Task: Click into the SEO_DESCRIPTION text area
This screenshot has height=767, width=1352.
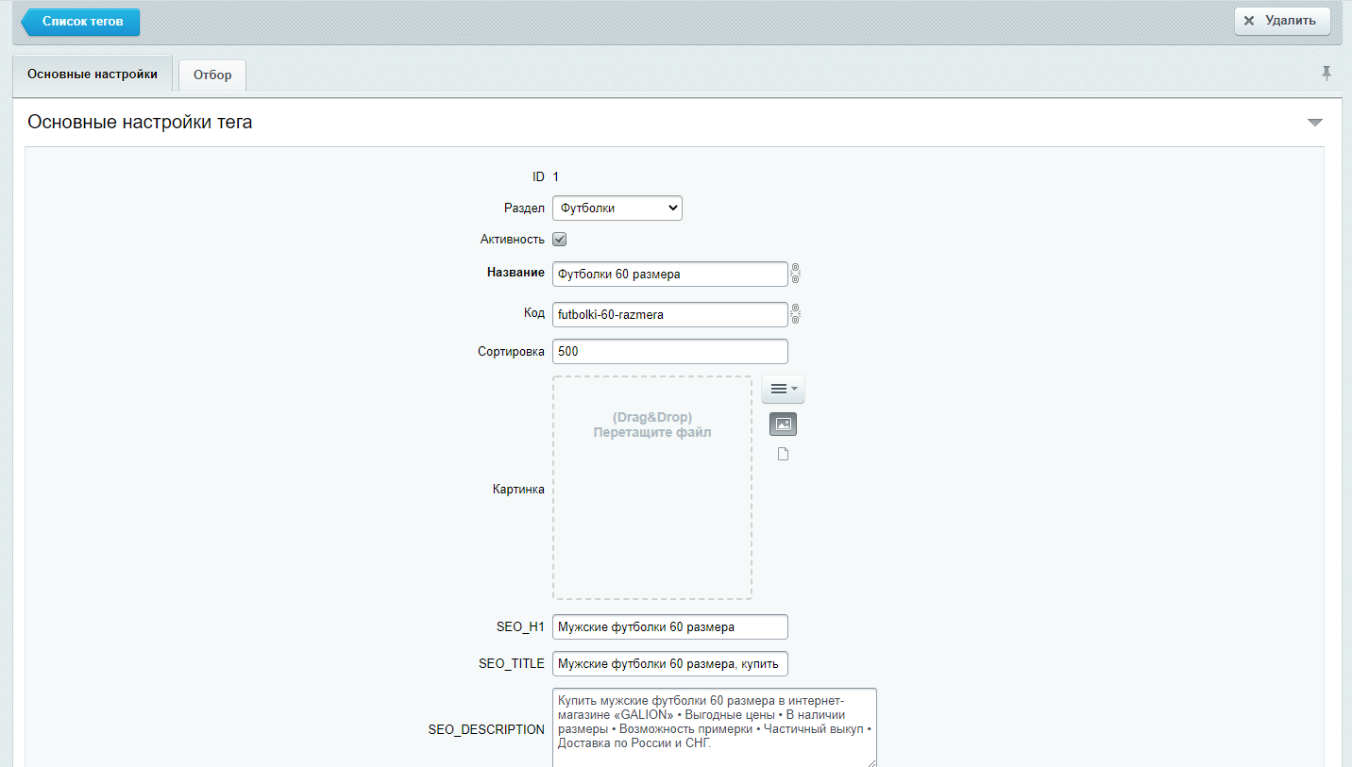Action: coord(714,728)
